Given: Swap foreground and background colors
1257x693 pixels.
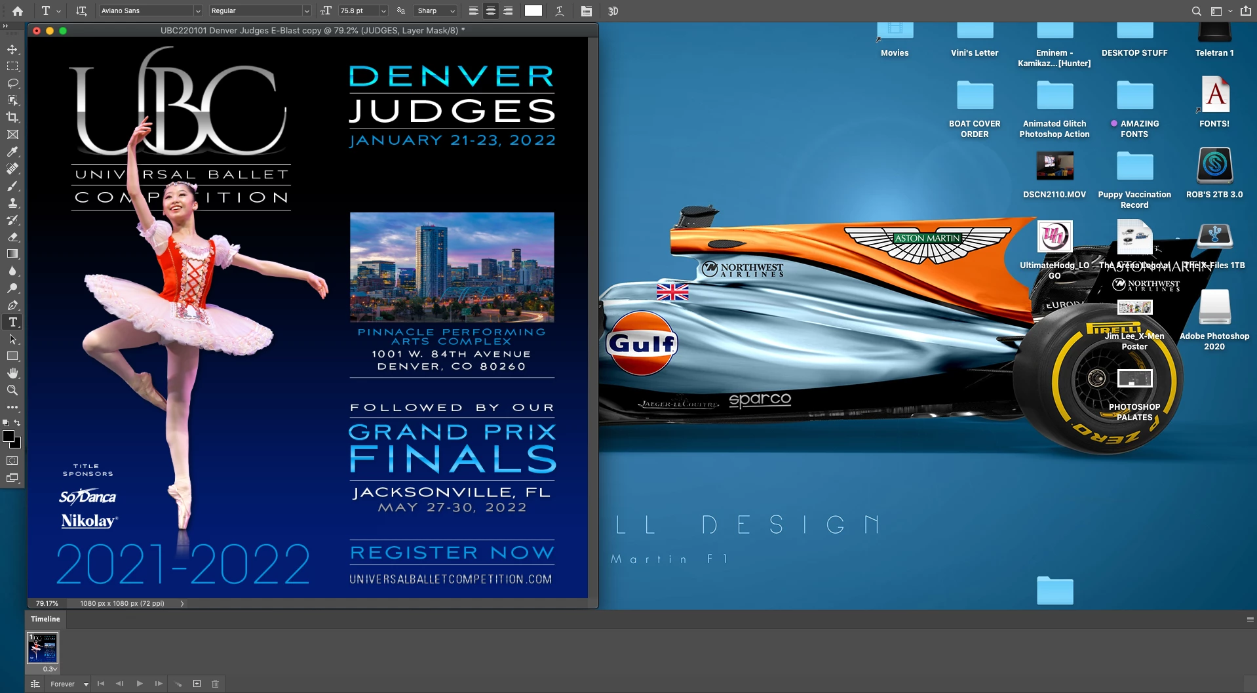Looking at the screenshot, I should click(18, 423).
